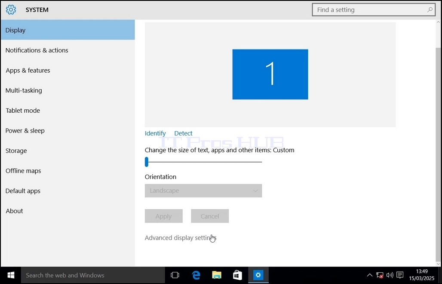This screenshot has height=284, width=442.
Task: Open the volume control in system tray
Action: [x=390, y=275]
